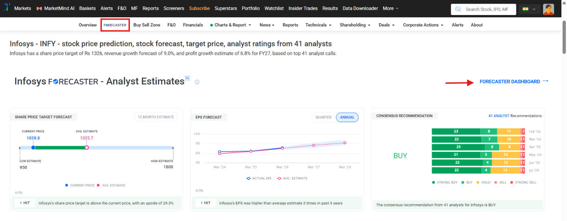Viewport: 567px width, 221px height.
Task: Expand Corporate Actions dropdown
Action: 423,25
